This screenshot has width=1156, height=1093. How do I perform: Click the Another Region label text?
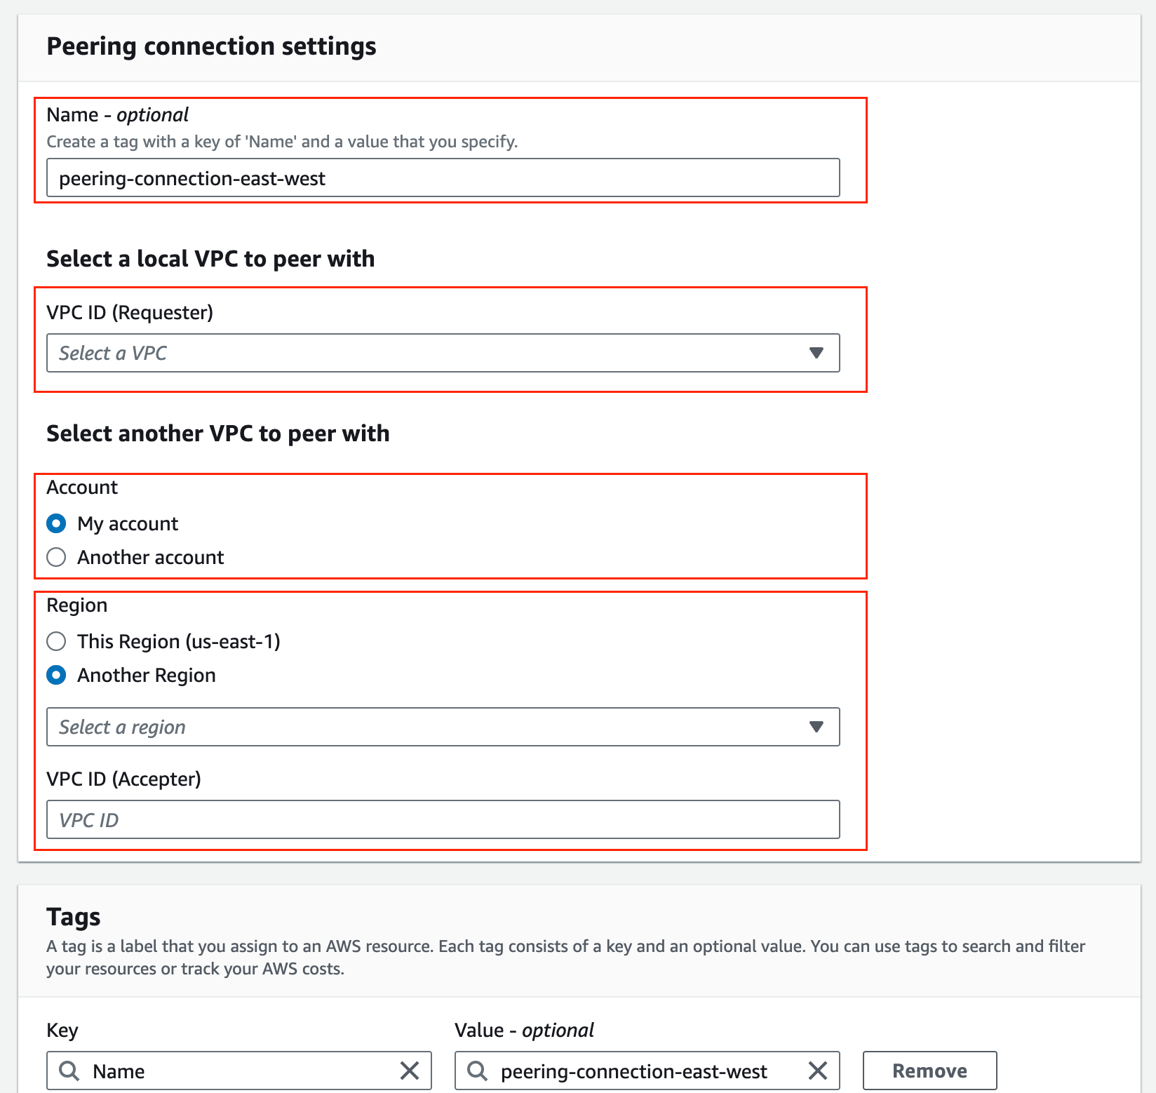point(147,675)
